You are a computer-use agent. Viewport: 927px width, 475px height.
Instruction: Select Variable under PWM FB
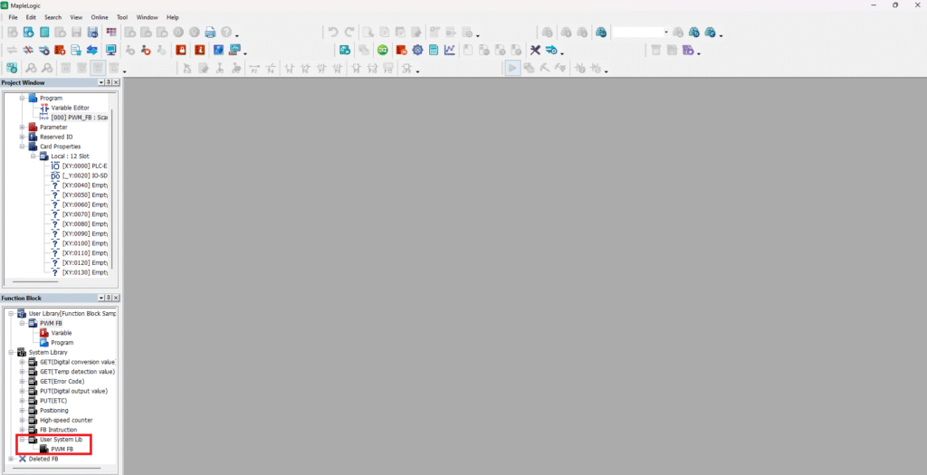pyautogui.click(x=62, y=333)
